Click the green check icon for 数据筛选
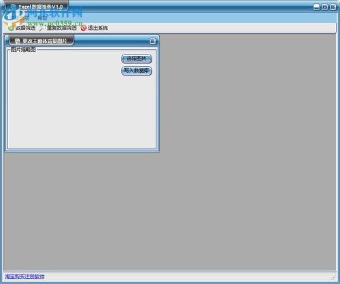The height and width of the screenshot is (284, 340). pos(11,28)
